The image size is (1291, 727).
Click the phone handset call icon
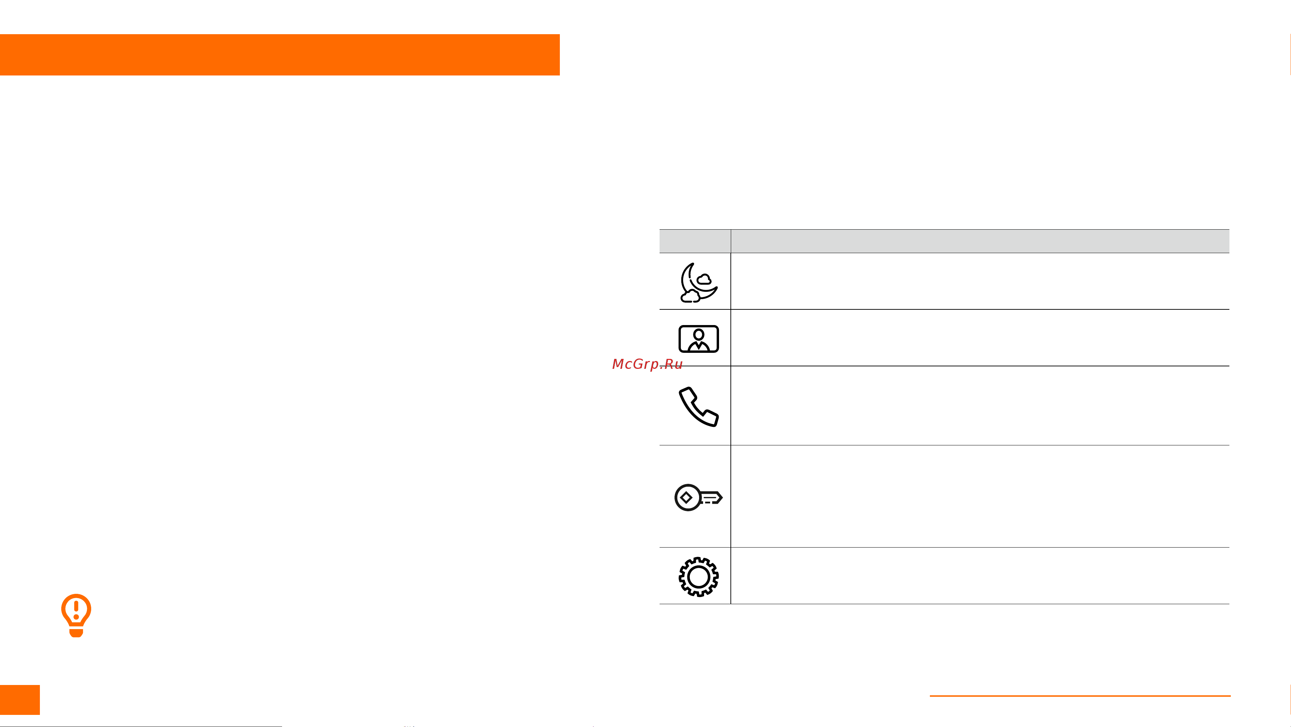pos(699,406)
